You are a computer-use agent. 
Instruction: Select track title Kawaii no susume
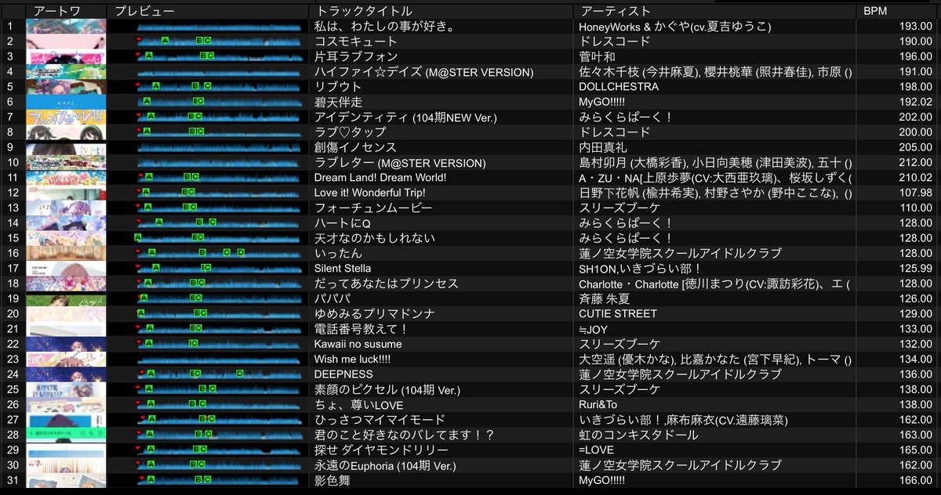point(358,344)
